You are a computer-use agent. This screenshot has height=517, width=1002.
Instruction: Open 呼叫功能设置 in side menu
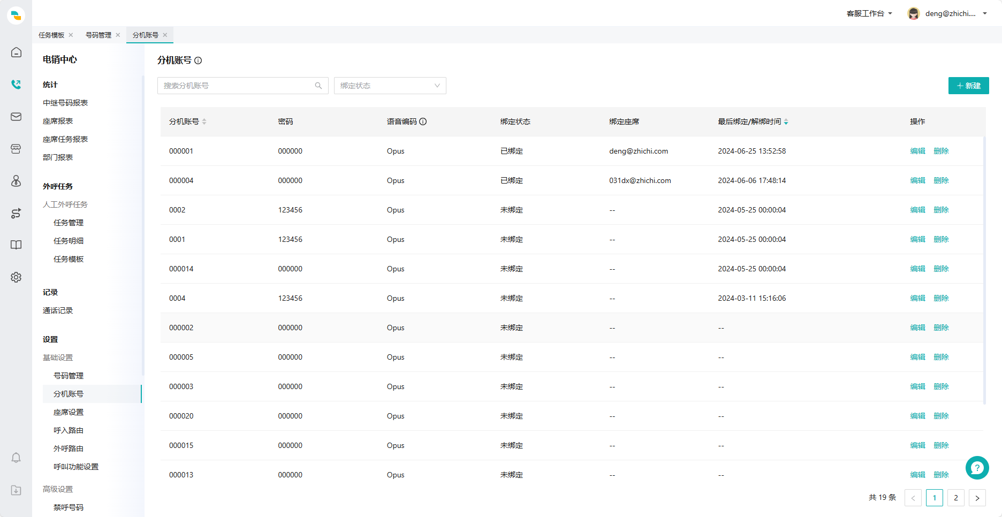click(x=76, y=467)
